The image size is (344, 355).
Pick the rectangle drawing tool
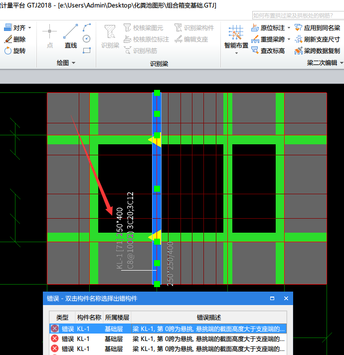pos(87,50)
